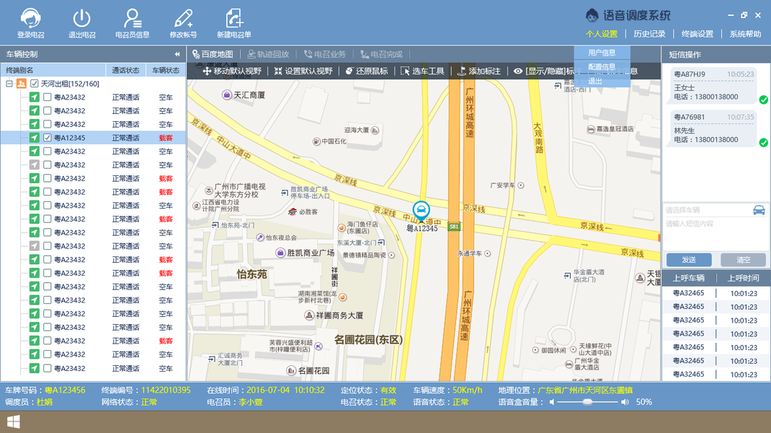The width and height of the screenshot is (771, 433).
Task: Choose 用户信息 from the dropdown
Action: pos(602,53)
